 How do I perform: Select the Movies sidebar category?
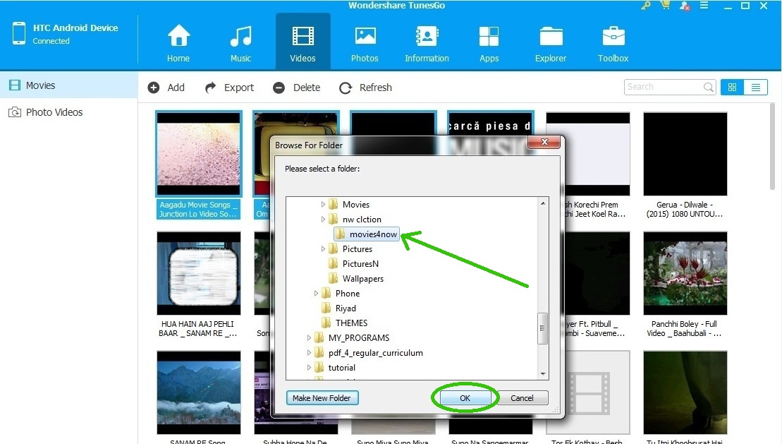(40, 85)
